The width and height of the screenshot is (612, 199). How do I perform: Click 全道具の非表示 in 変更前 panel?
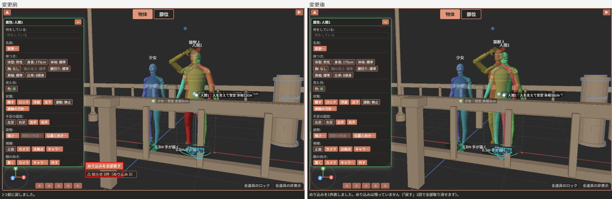click(x=288, y=186)
